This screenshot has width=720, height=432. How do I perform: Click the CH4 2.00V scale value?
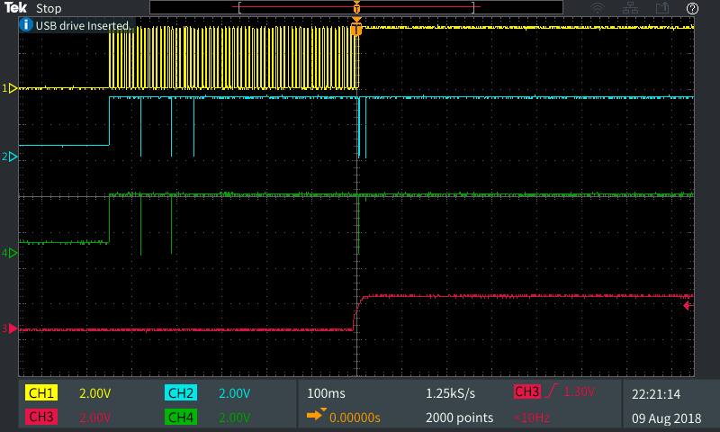(234, 418)
